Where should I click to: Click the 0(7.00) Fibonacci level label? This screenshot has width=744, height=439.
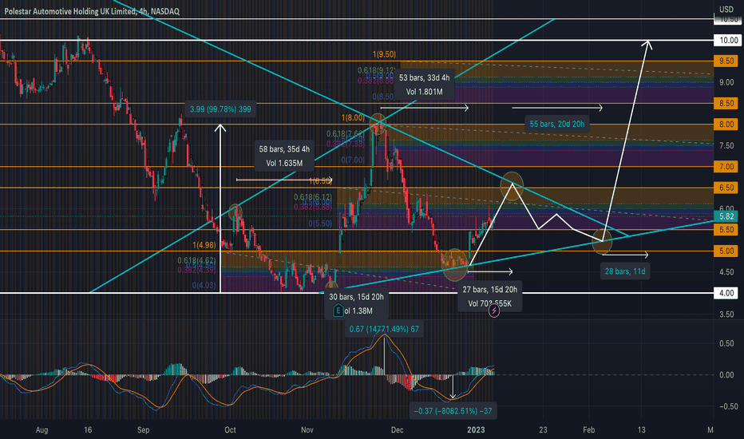click(x=353, y=160)
